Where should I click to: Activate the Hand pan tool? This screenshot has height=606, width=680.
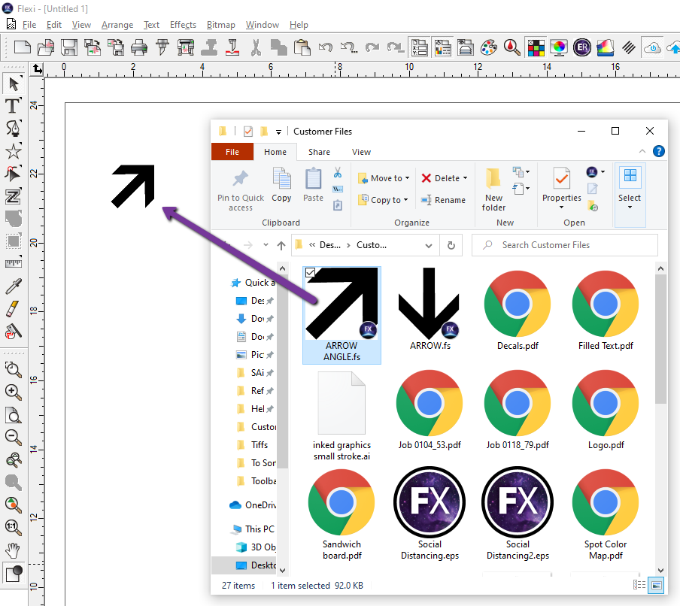(x=13, y=550)
